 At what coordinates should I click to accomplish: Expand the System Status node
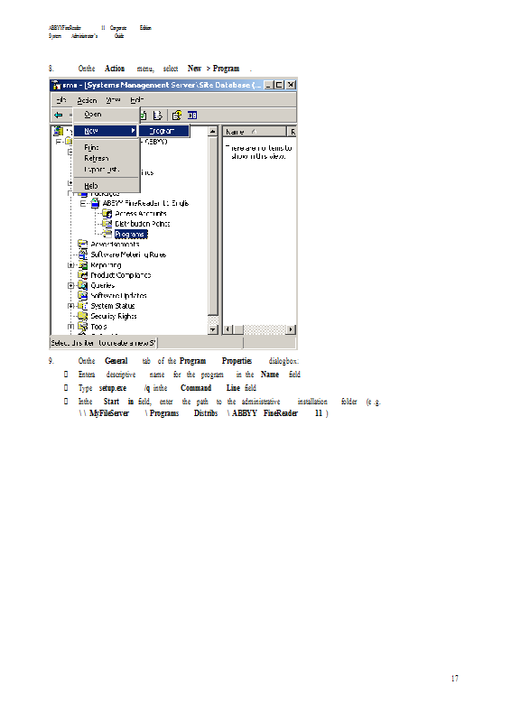[71, 306]
